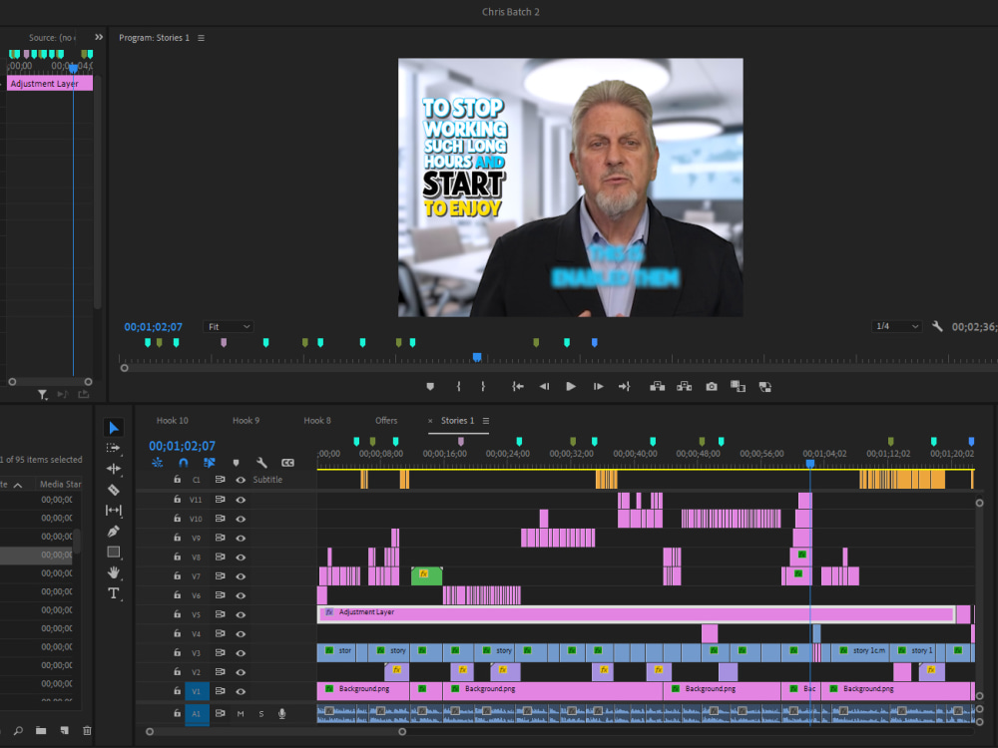The width and height of the screenshot is (998, 748).
Task: Toggle sync lock on track V7
Action: click(220, 576)
